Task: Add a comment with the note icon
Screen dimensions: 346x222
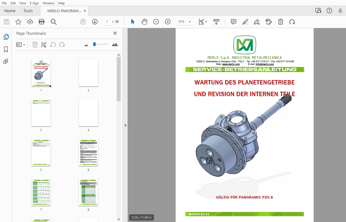Action: (234, 22)
